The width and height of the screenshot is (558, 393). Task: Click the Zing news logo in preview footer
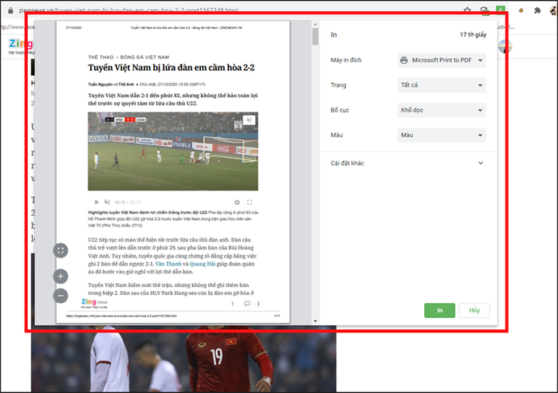pos(94,303)
